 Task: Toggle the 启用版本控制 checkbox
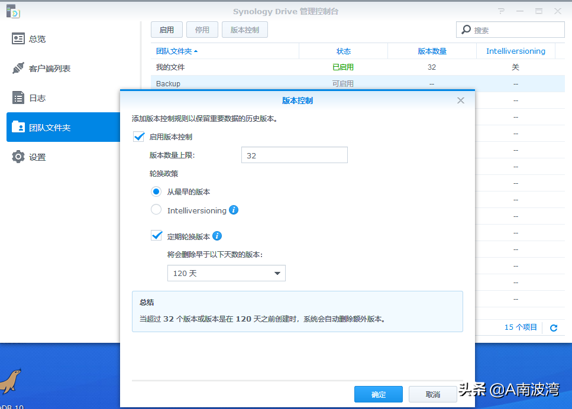tap(138, 137)
